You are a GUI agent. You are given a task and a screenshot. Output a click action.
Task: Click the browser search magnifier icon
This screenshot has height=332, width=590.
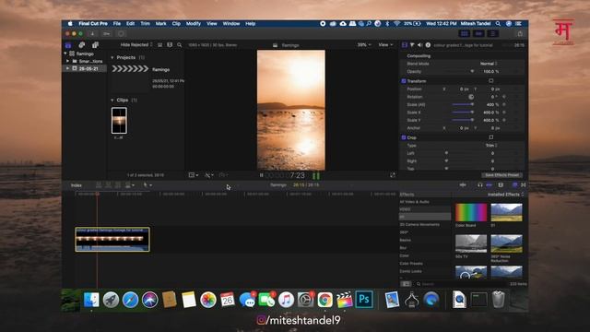[180, 45]
